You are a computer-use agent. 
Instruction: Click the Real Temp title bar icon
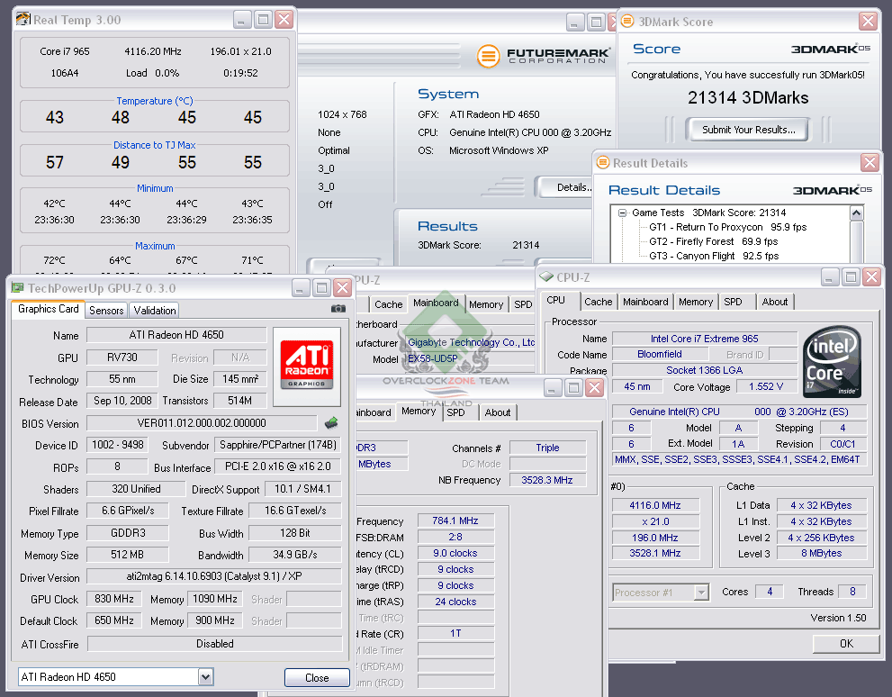tap(23, 19)
